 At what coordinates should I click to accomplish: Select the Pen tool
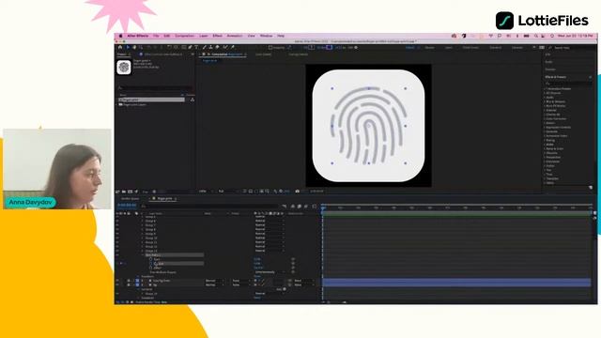pyautogui.click(x=190, y=48)
